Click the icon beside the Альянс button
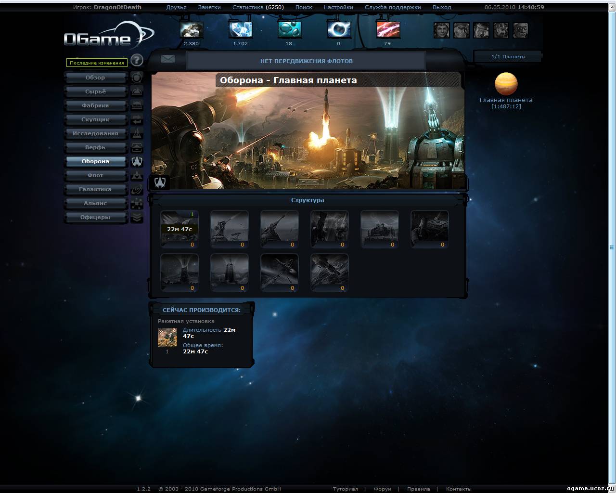The image size is (616, 493). coord(137,203)
